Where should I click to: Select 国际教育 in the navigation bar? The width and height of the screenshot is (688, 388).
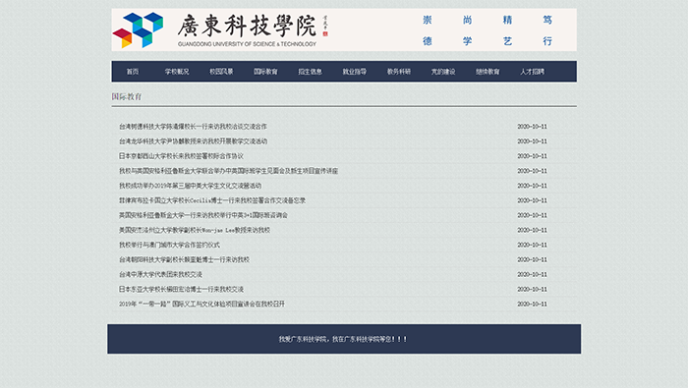click(x=265, y=72)
